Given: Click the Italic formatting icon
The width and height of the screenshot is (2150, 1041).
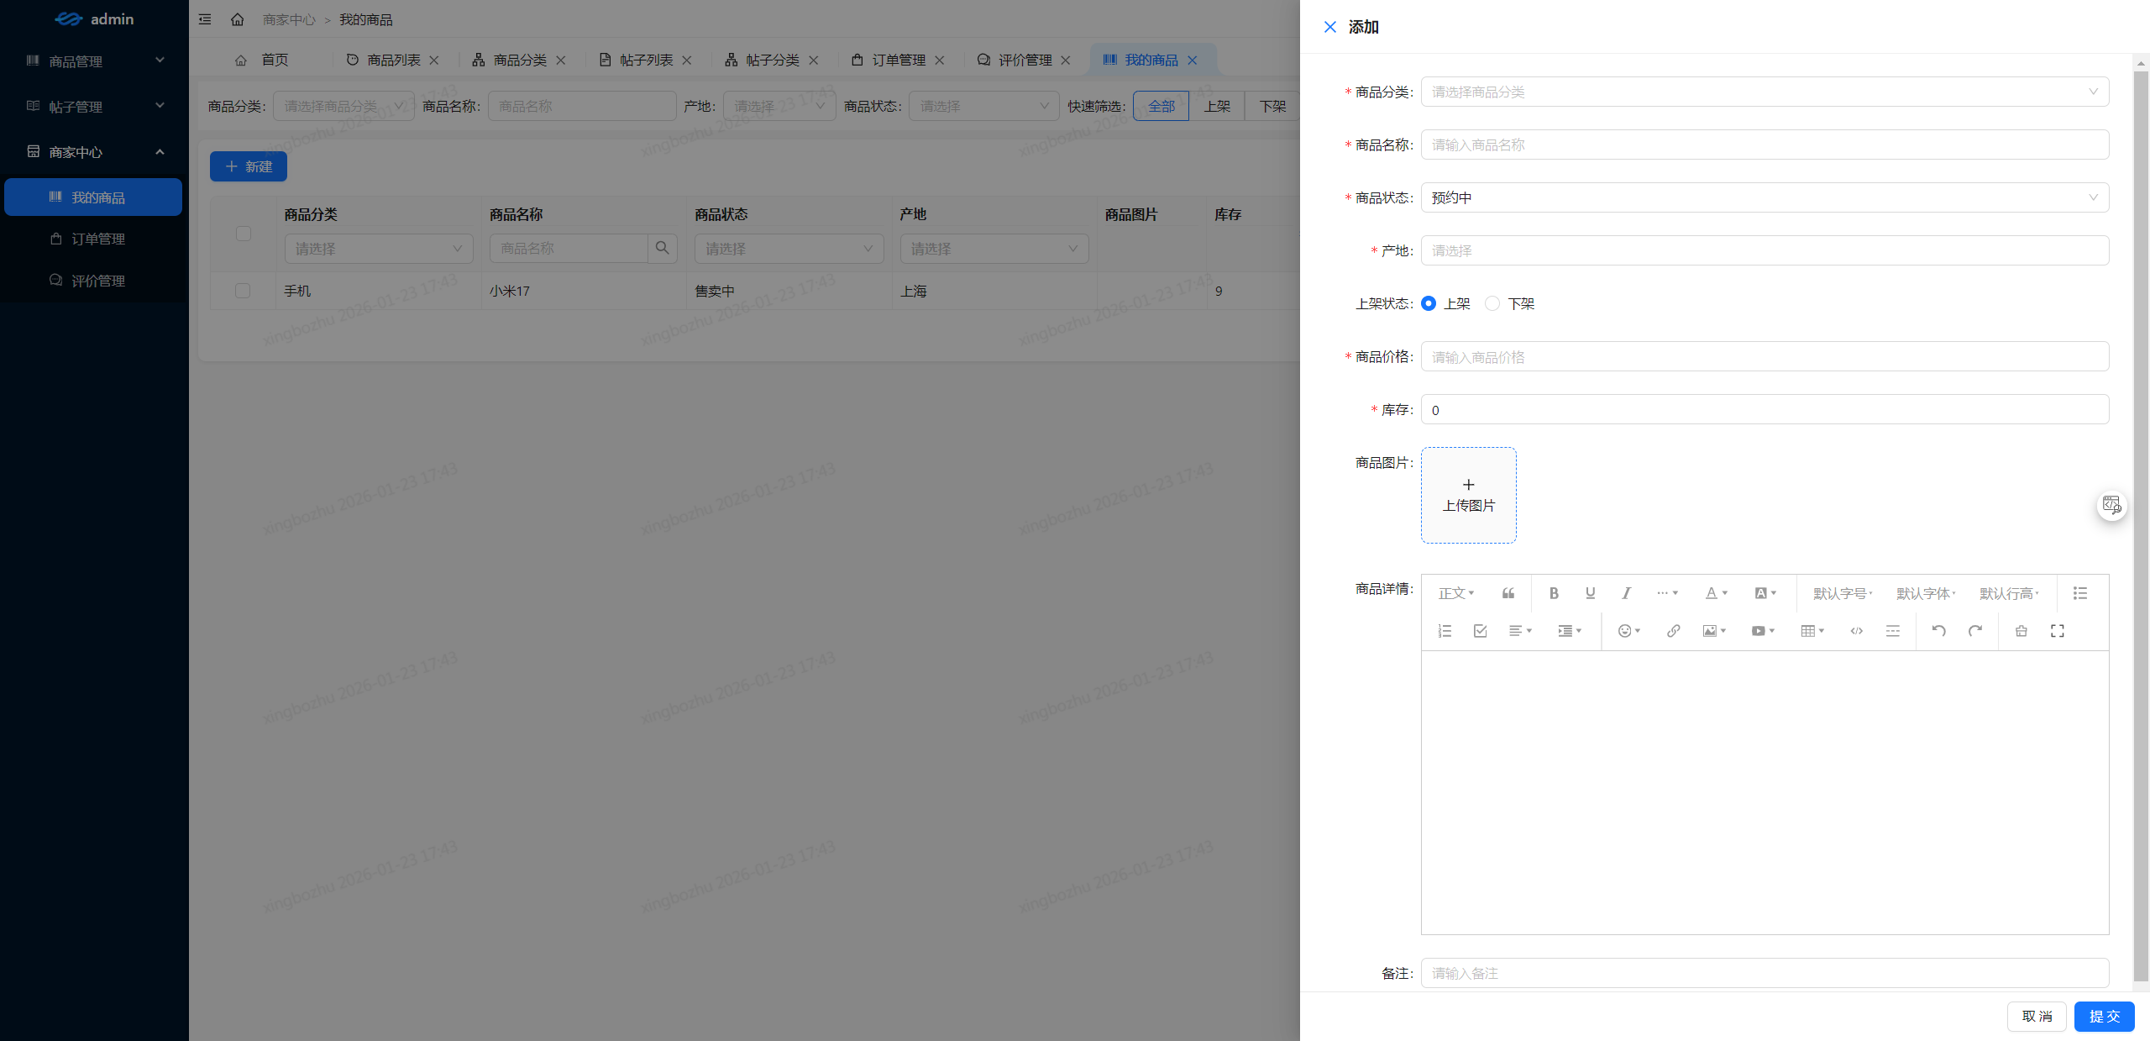Looking at the screenshot, I should pyautogui.click(x=1626, y=593).
